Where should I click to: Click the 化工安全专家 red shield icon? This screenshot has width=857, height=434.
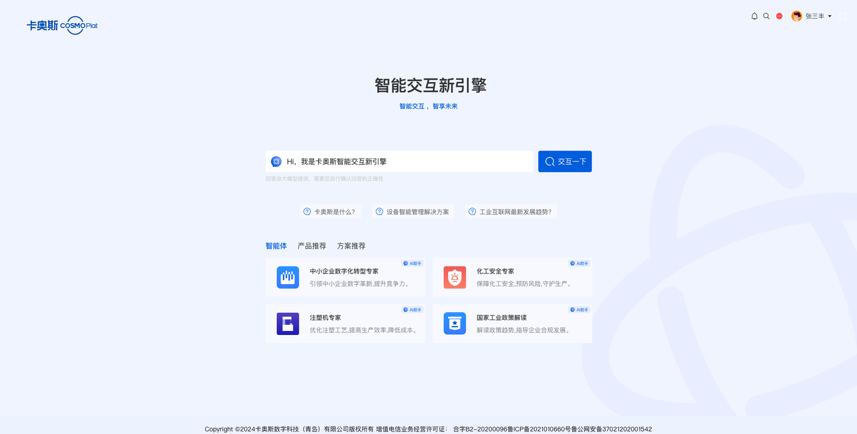point(455,277)
